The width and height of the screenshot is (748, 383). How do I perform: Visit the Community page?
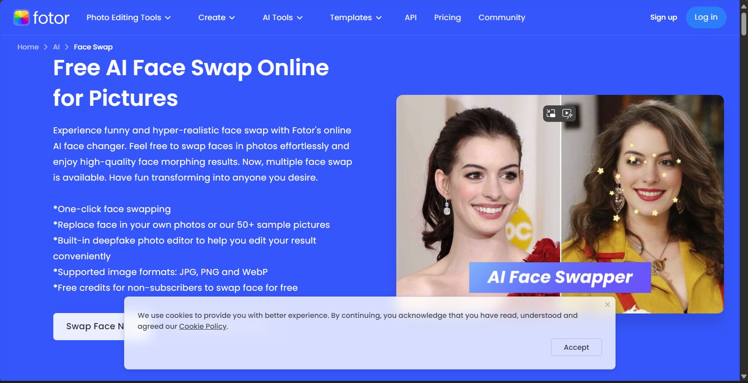(502, 17)
